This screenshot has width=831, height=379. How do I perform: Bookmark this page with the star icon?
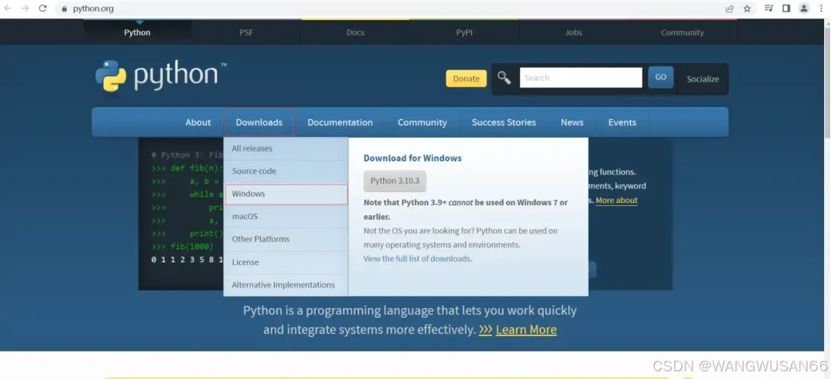tap(747, 8)
